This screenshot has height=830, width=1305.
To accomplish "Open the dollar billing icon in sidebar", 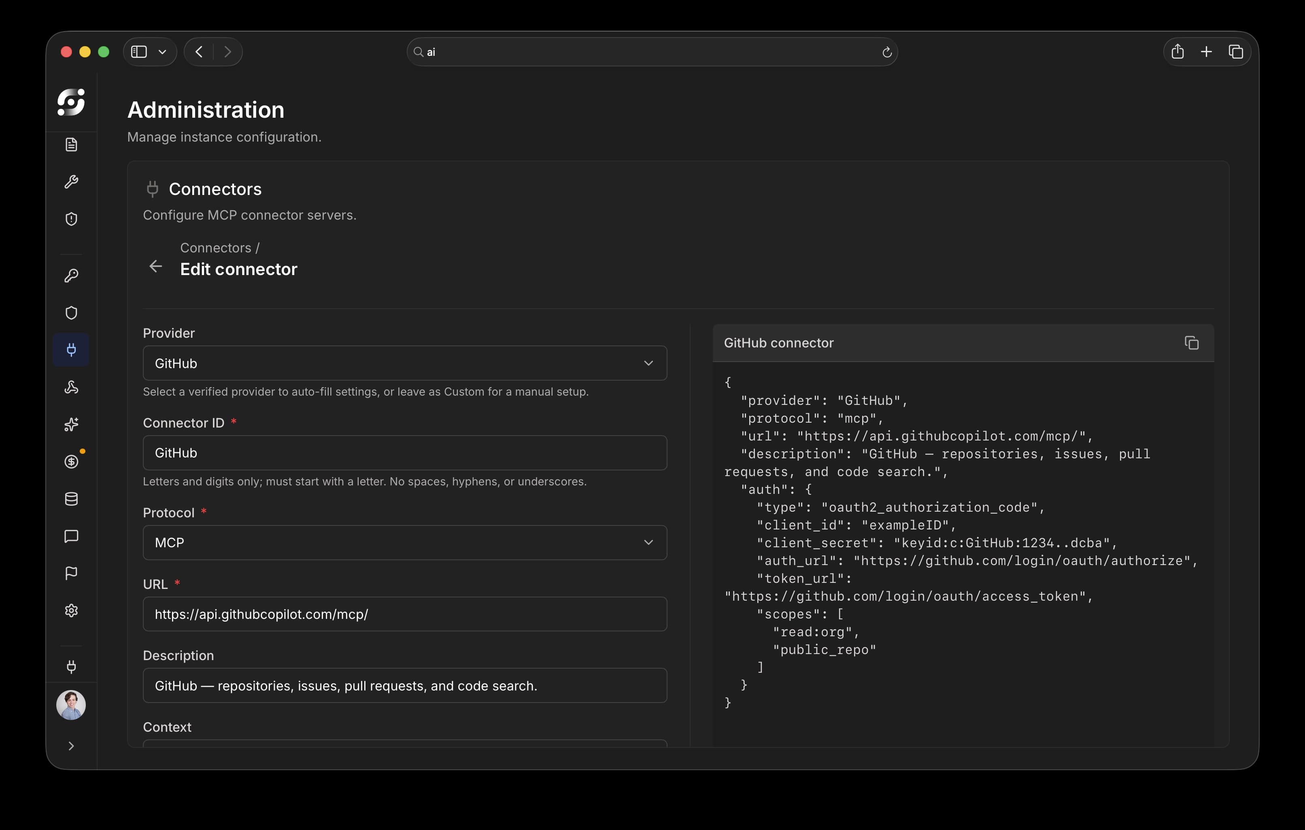I will 71,461.
